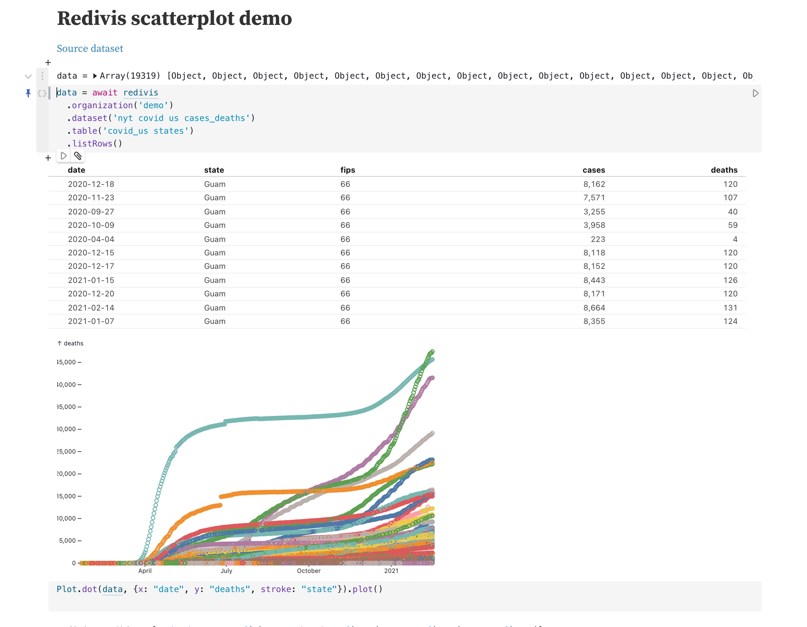The image size is (807, 627).
Task: Click the deaths column header
Action: click(724, 170)
